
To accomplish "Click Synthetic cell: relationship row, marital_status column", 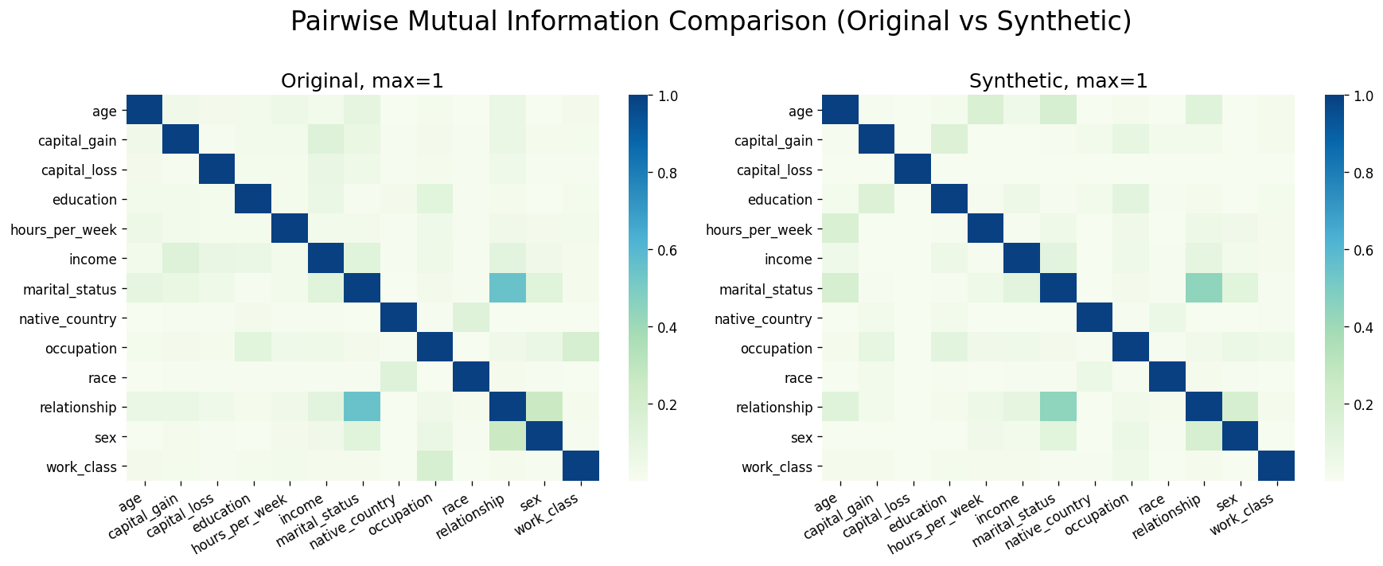I will pyautogui.click(x=1058, y=407).
